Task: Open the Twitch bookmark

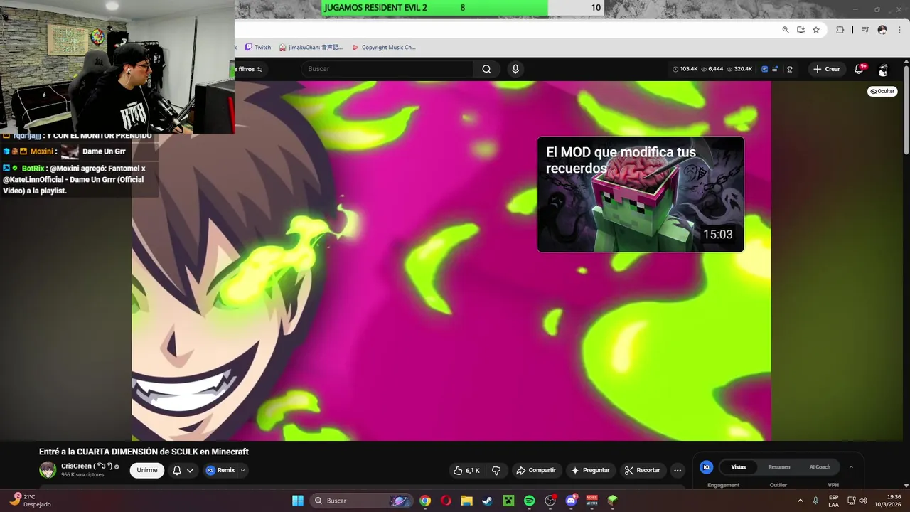Action: (x=258, y=48)
